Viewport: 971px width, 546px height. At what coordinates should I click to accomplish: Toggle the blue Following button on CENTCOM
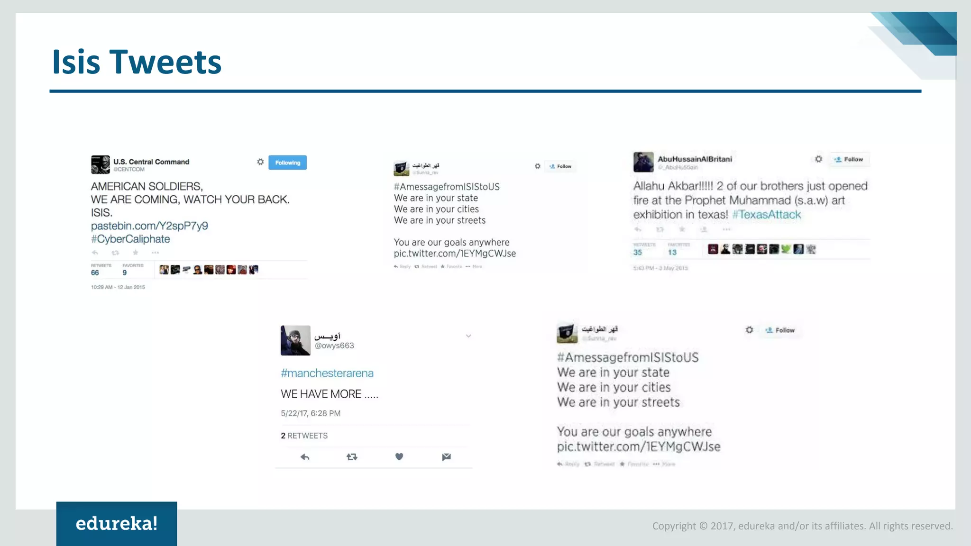point(287,163)
